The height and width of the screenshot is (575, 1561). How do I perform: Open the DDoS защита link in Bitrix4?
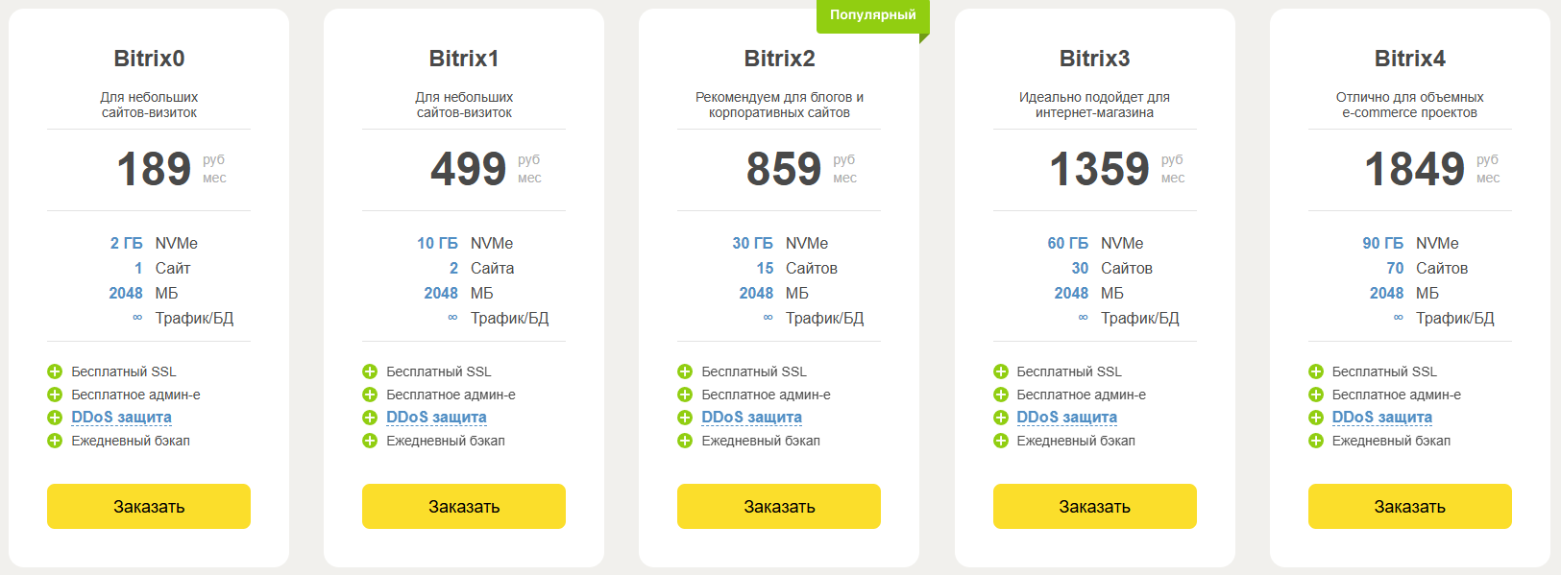1381,418
